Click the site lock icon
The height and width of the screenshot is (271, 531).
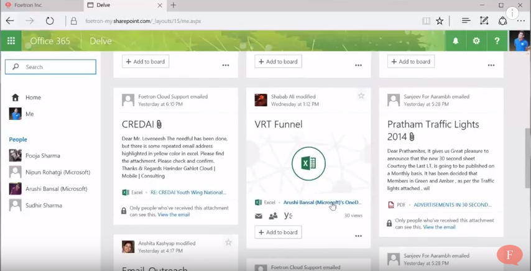pos(73,21)
